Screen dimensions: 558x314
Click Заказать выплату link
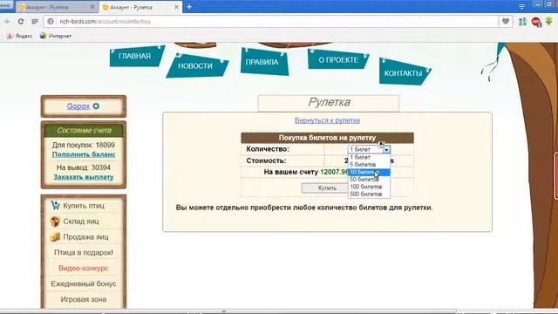[84, 177]
